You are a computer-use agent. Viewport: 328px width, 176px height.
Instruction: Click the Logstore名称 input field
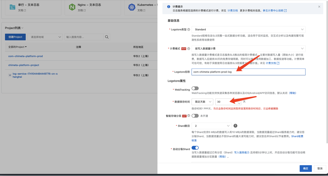[248, 72]
